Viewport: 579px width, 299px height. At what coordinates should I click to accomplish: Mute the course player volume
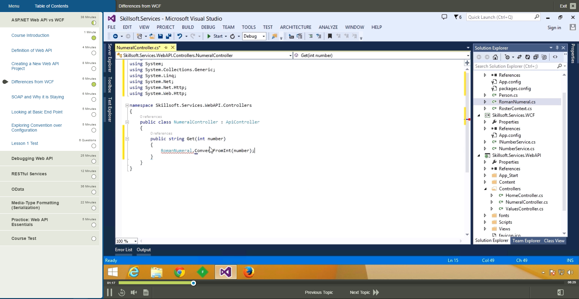pos(133,292)
